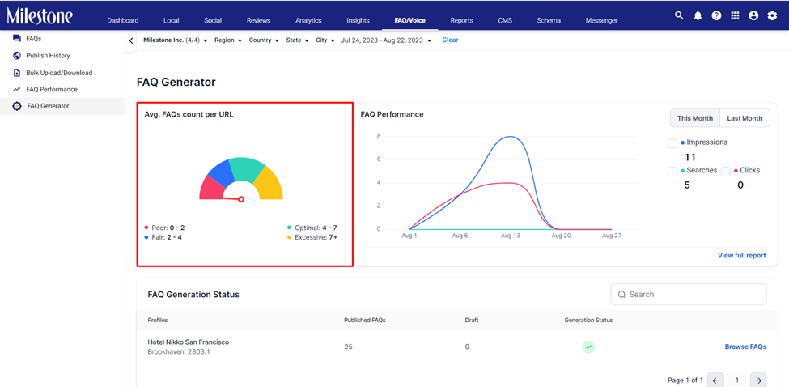Viewport: 789px width, 387px height.
Task: Open the date range dropdown
Action: pos(386,40)
